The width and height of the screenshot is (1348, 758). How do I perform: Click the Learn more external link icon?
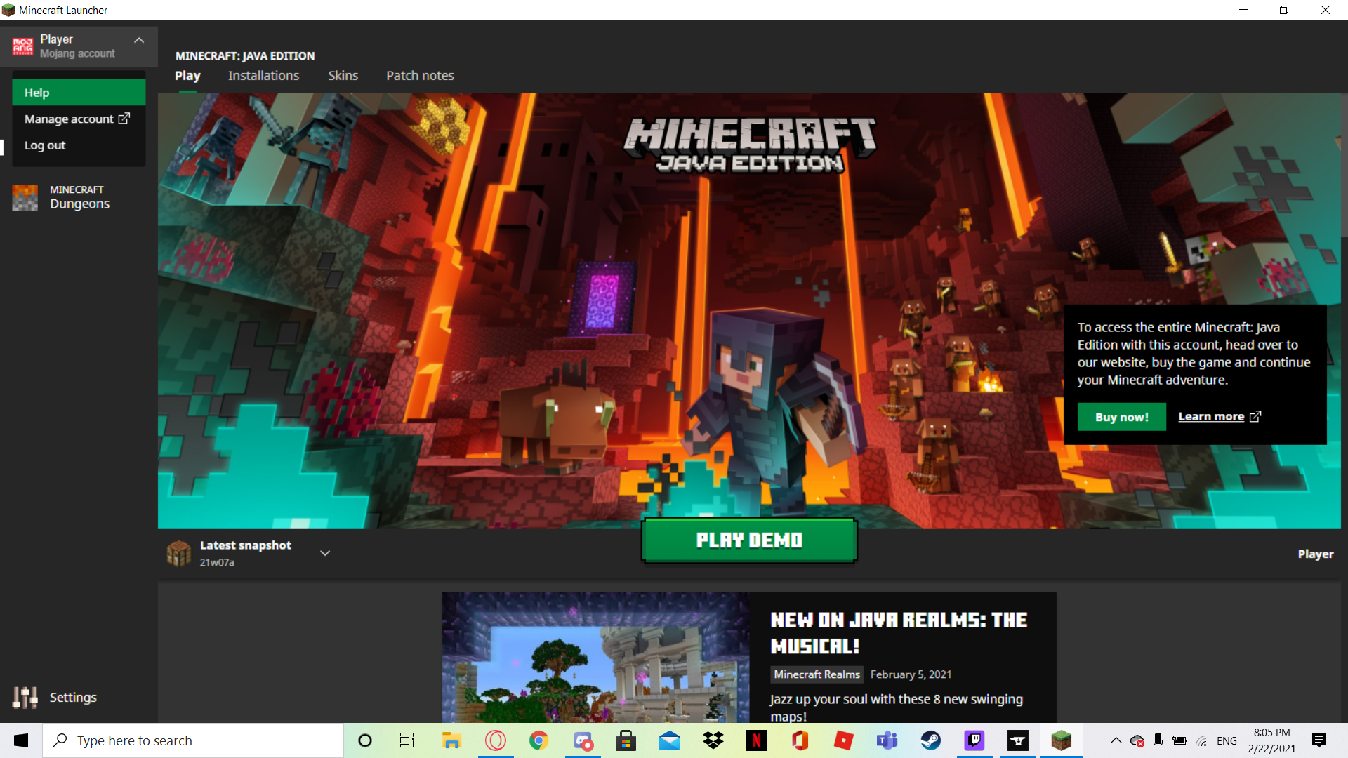pos(1255,416)
